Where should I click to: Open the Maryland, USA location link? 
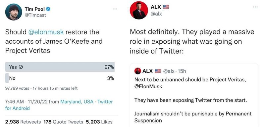(x=77, y=102)
